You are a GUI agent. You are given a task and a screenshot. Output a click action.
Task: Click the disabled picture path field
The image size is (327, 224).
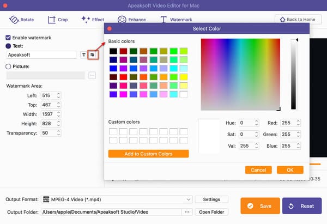tap(45, 75)
